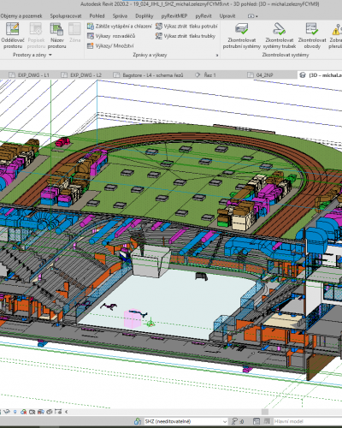Run Zkontrolovat systémy trubek
This screenshot has width=342, height=428.
[x=280, y=35]
